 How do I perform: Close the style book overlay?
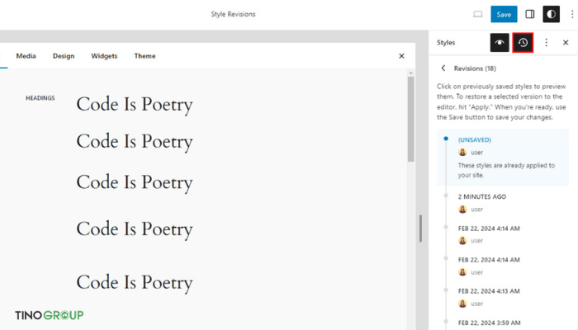pyautogui.click(x=401, y=56)
